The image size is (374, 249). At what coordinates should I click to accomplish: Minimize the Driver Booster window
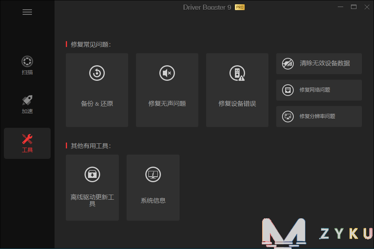click(340, 7)
